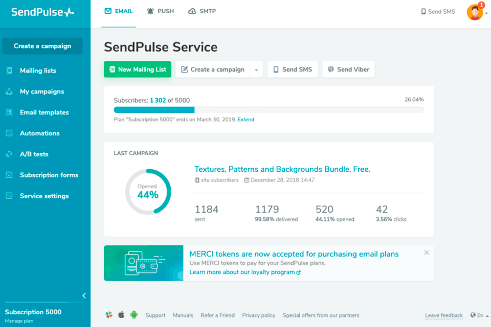Click the 26.04% usage percentage

pos(414,100)
